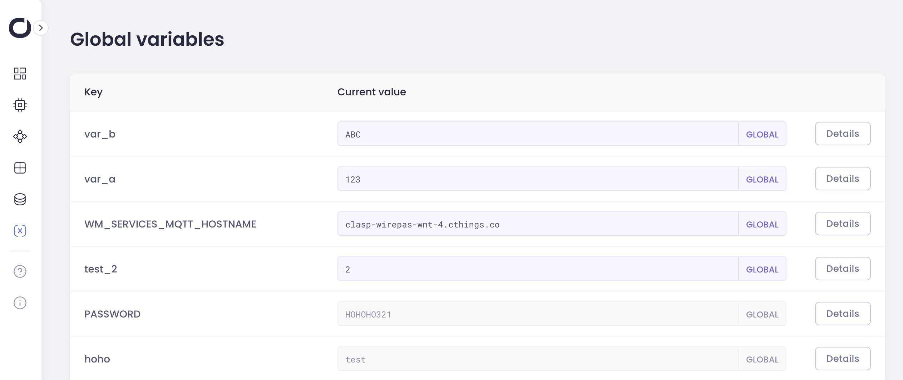Expand the sidebar with the chevron arrow
This screenshot has width=903, height=380.
pyautogui.click(x=41, y=28)
